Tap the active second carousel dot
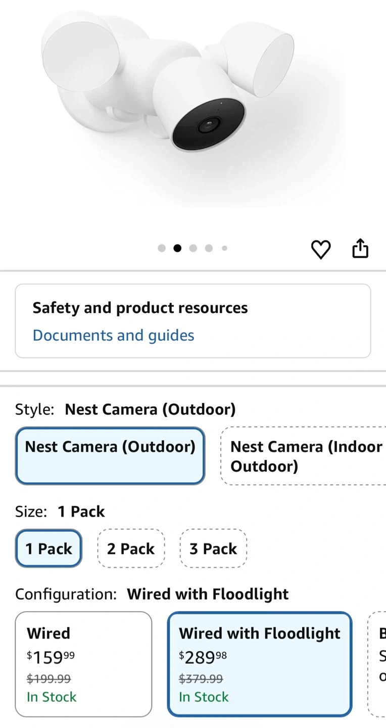 point(177,248)
